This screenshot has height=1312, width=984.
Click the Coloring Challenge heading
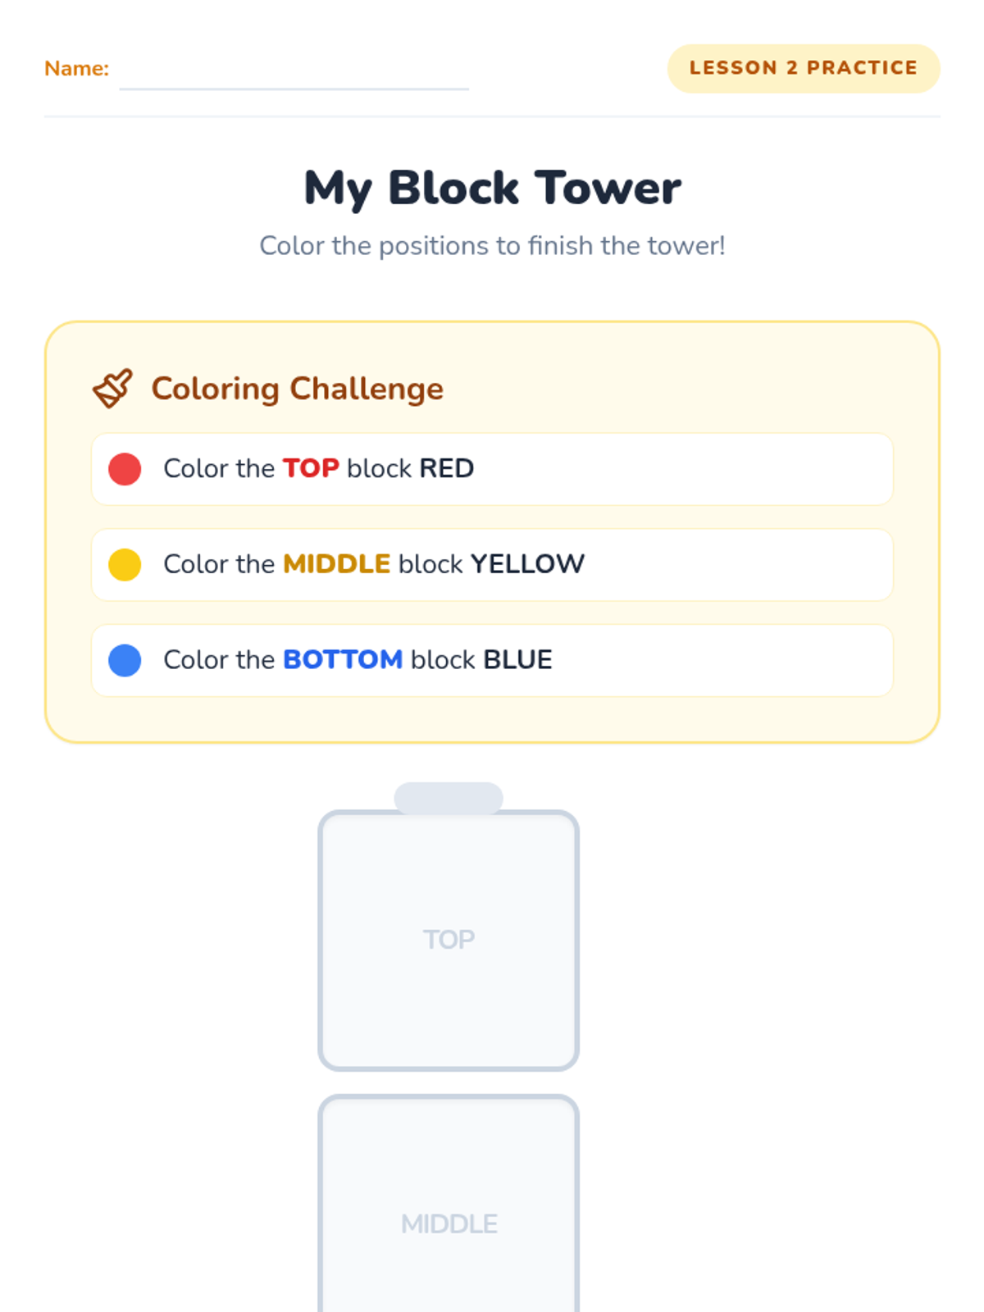298,389
